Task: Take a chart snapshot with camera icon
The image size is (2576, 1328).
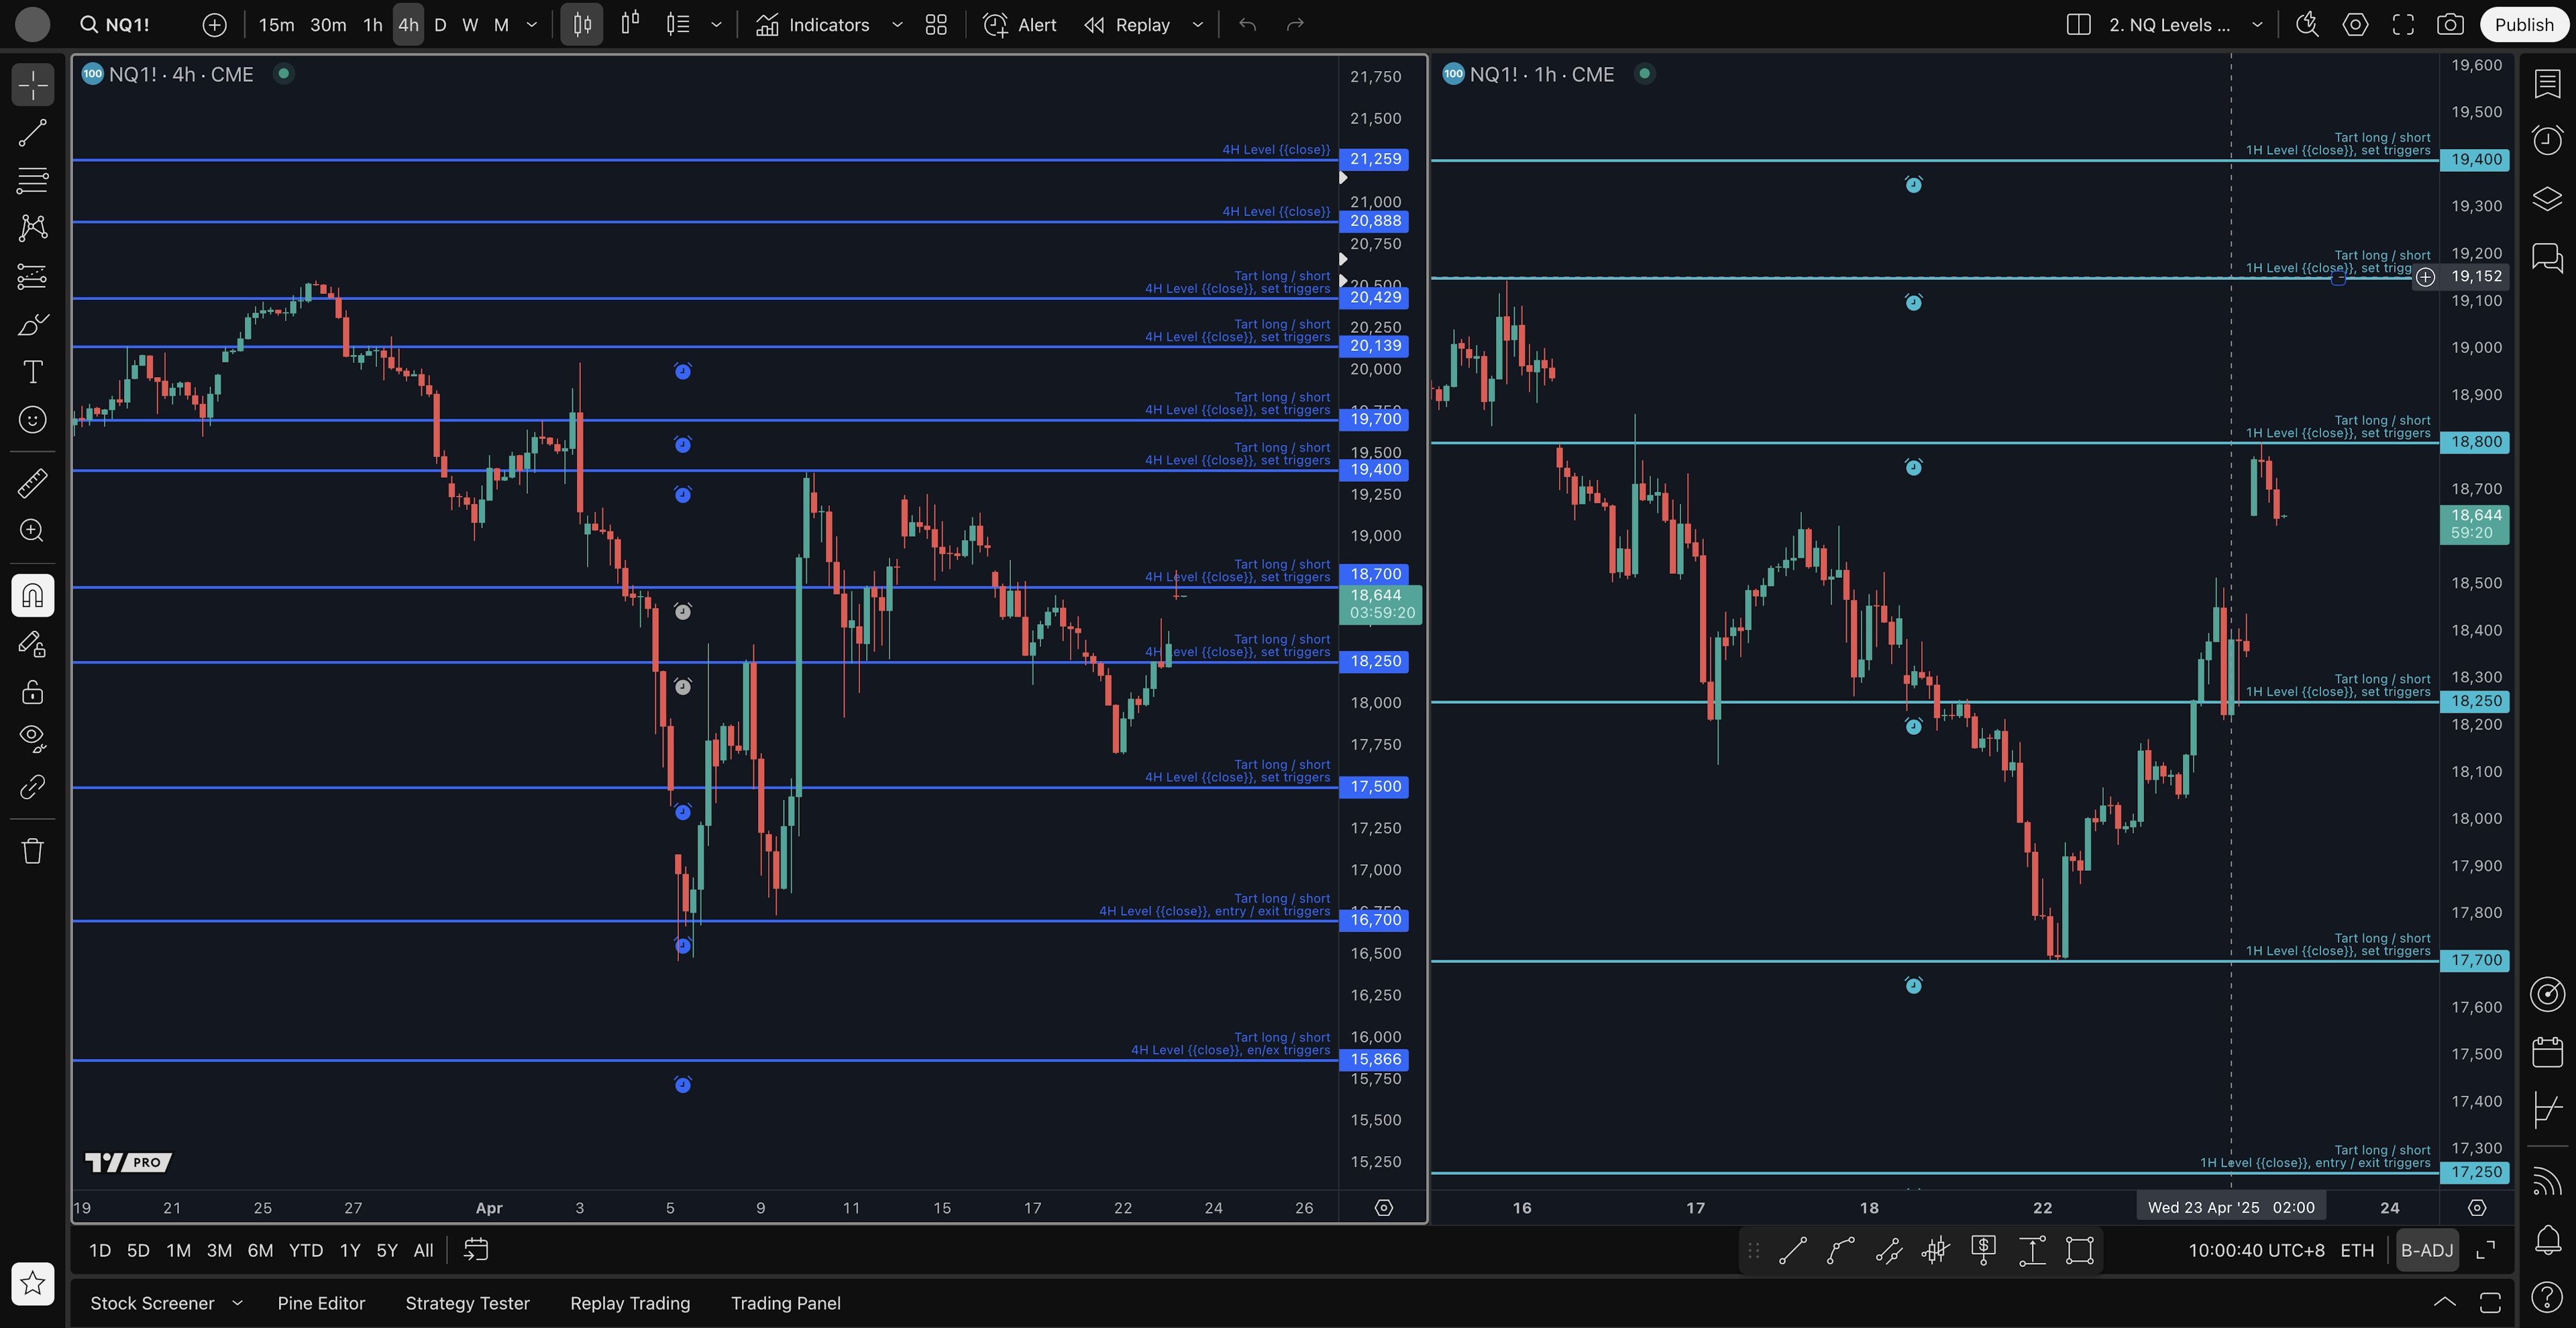Action: [x=2450, y=25]
